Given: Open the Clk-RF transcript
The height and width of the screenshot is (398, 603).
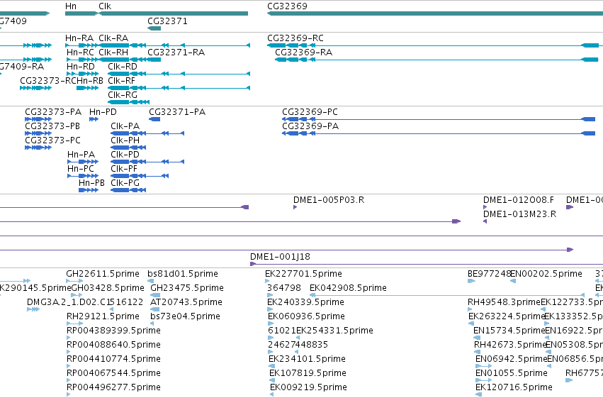Looking at the screenshot, I should tap(122, 81).
